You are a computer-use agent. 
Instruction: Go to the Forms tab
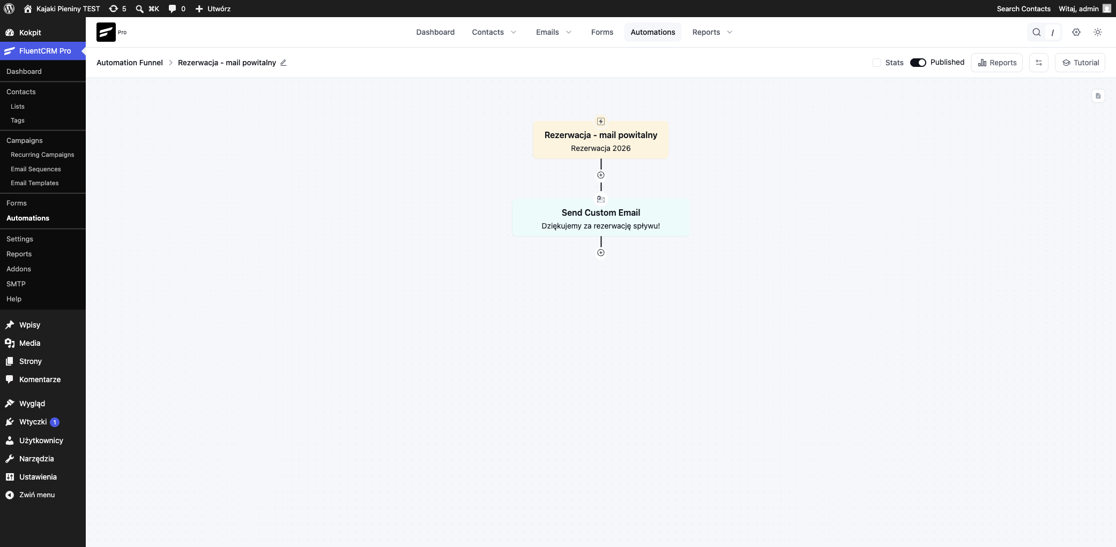(602, 32)
